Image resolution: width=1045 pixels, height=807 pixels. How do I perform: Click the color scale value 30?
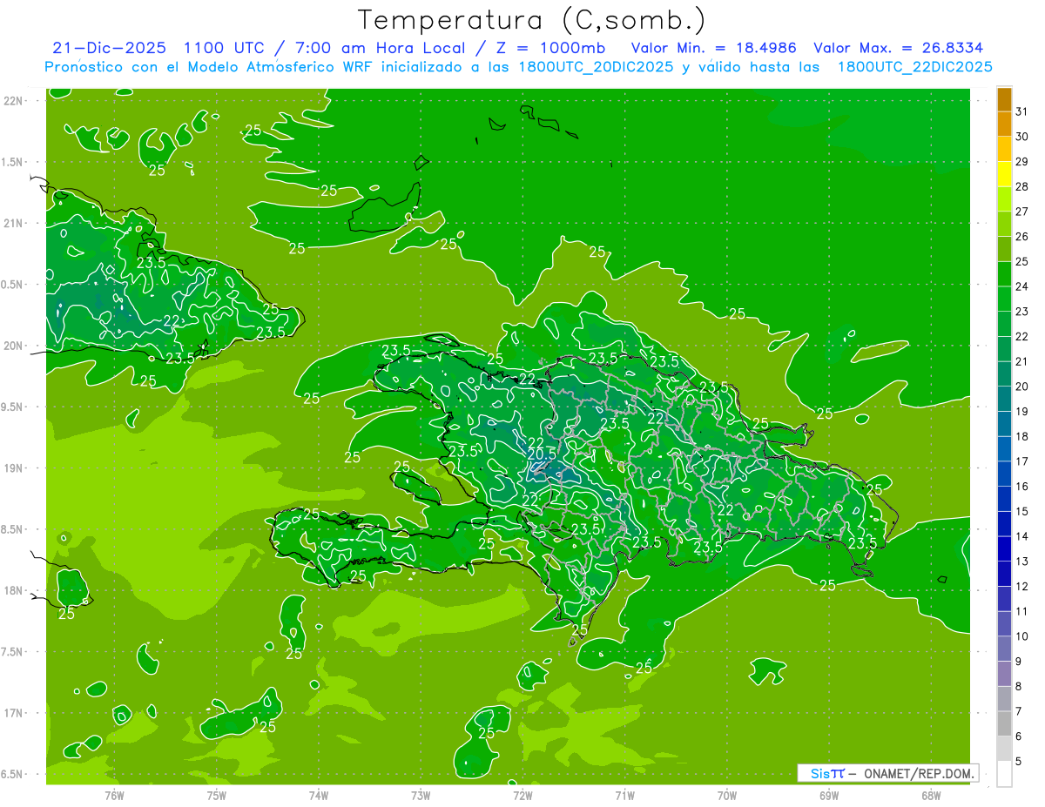1021,136
